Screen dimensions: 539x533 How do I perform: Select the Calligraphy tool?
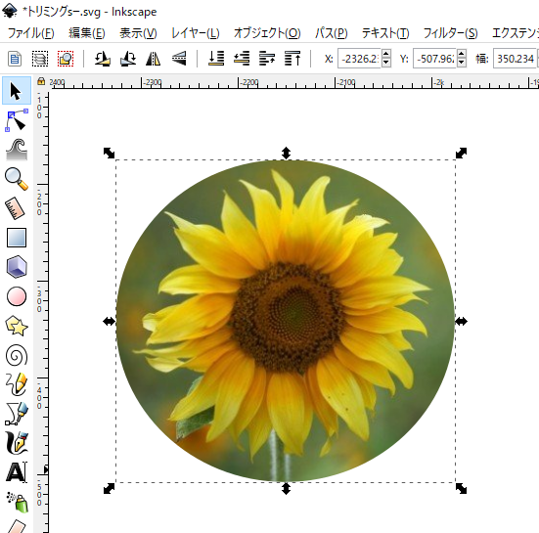point(17,443)
